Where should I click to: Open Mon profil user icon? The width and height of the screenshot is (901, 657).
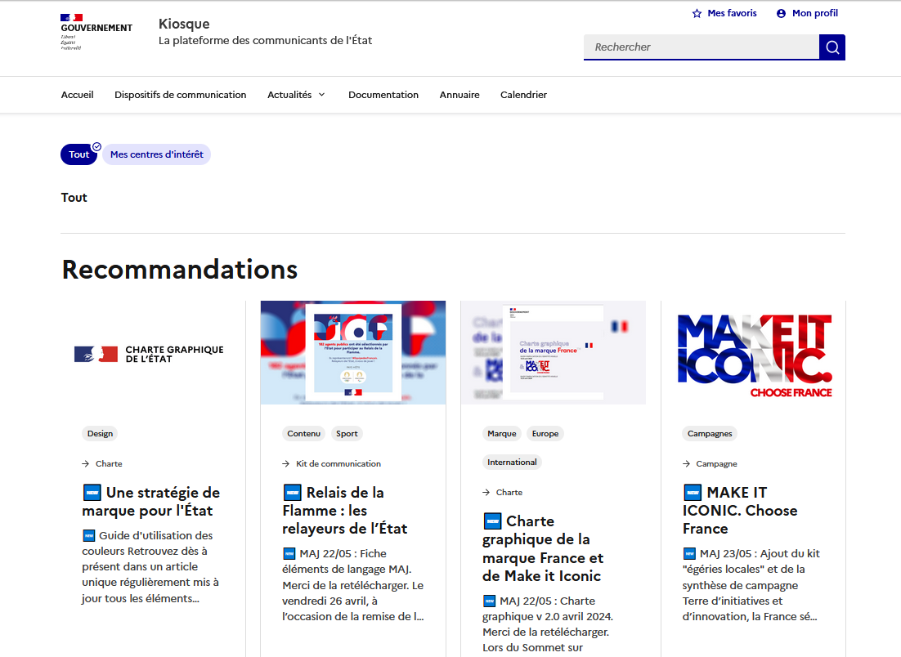pos(781,13)
